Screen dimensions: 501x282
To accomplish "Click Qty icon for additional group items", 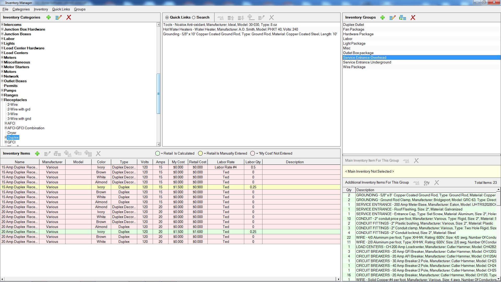I will [427, 183].
